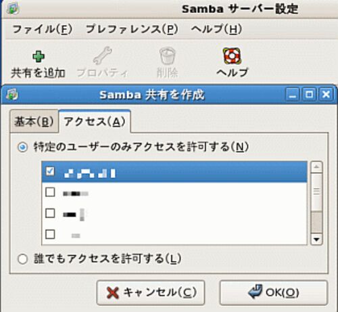
Task: Select 特定のユーザーのみアクセスを許可する radio button
Action: pyautogui.click(x=22, y=148)
